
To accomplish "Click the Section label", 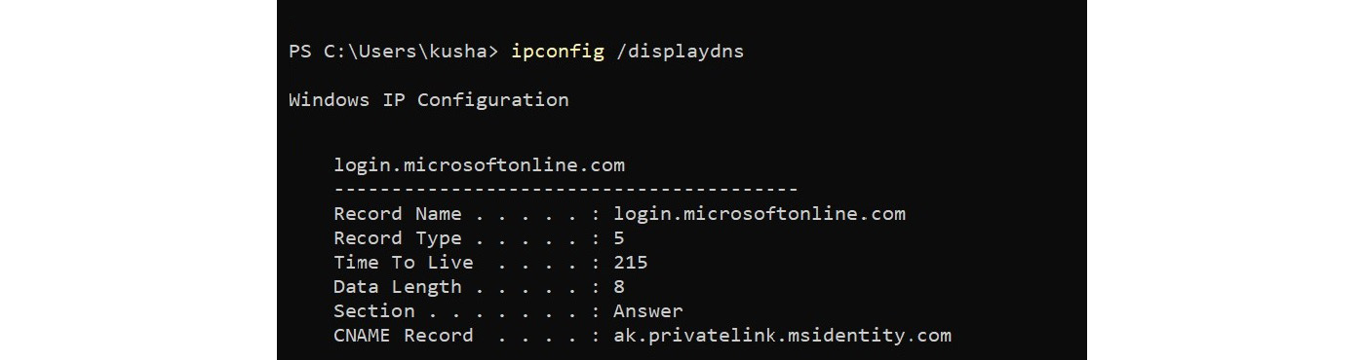I will tap(373, 311).
